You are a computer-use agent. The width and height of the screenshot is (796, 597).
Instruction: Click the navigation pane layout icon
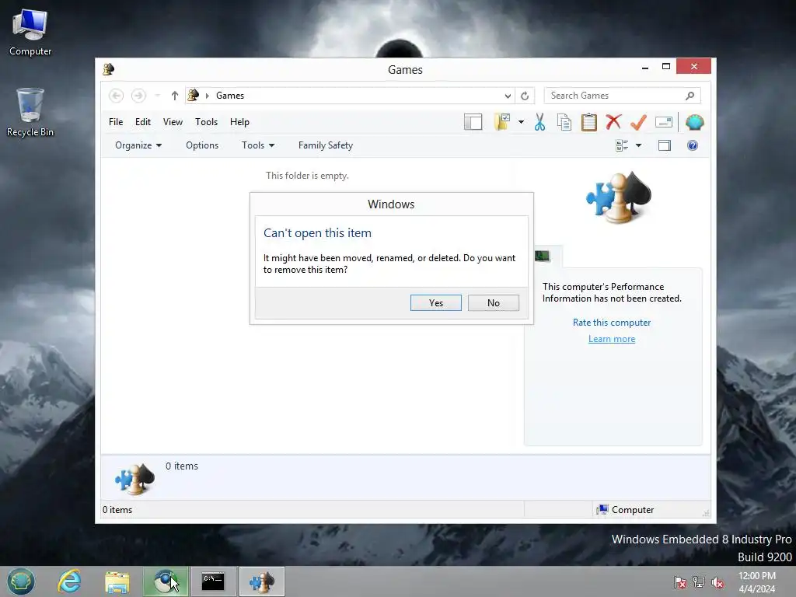[473, 122]
